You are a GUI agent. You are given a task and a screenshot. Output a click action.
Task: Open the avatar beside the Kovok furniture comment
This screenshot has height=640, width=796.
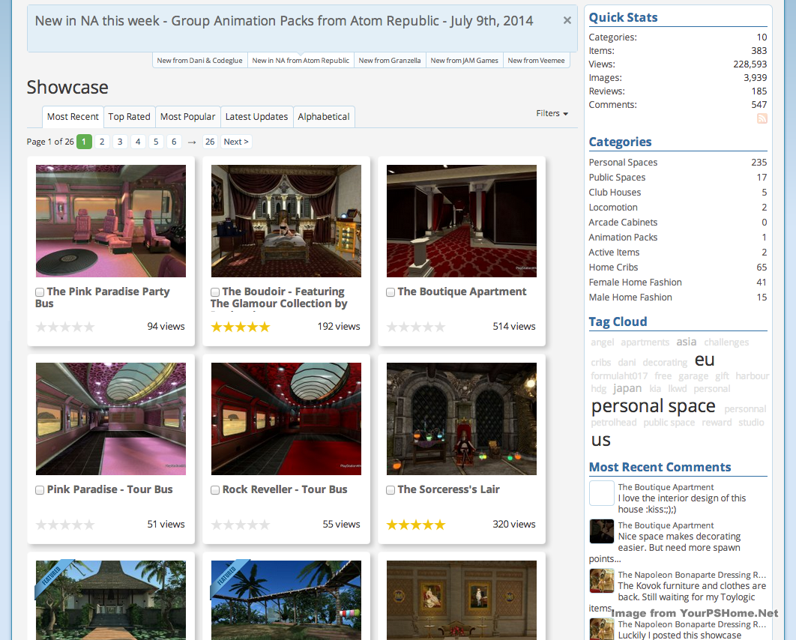602,581
